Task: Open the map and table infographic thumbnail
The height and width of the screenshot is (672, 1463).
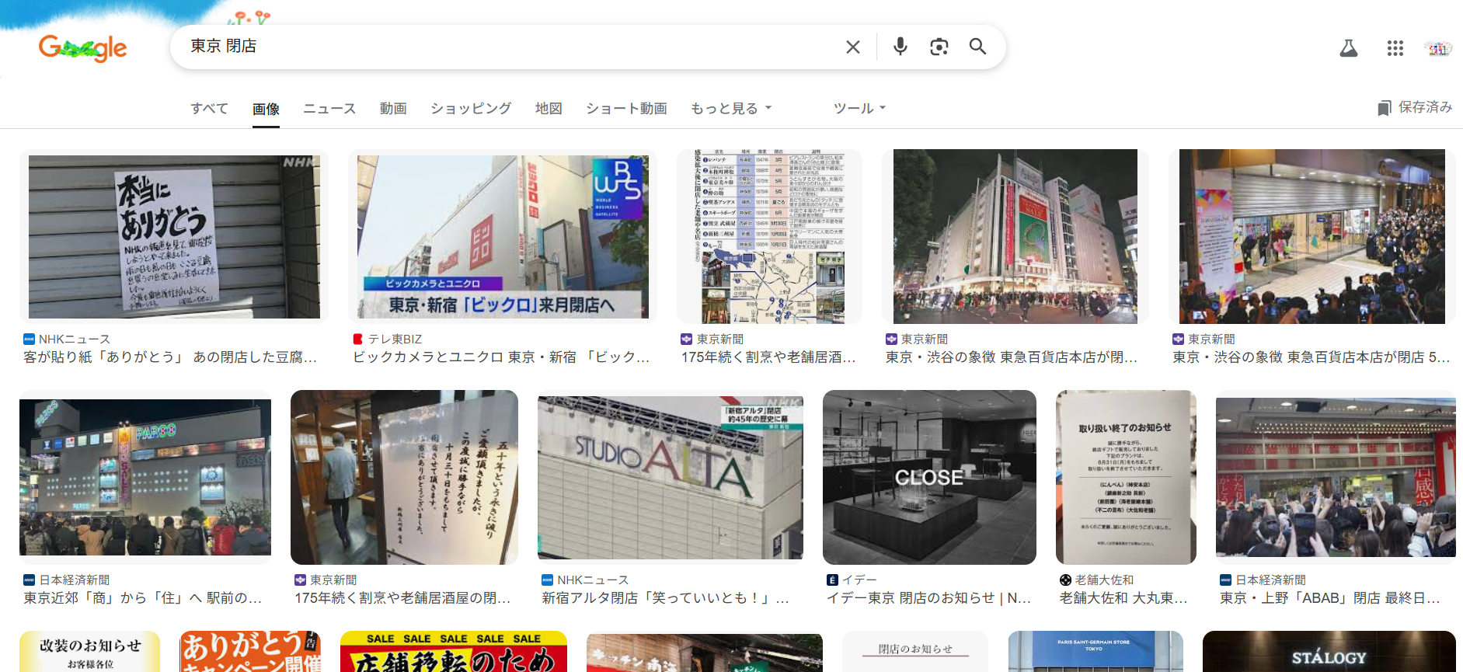Action: pyautogui.click(x=769, y=236)
